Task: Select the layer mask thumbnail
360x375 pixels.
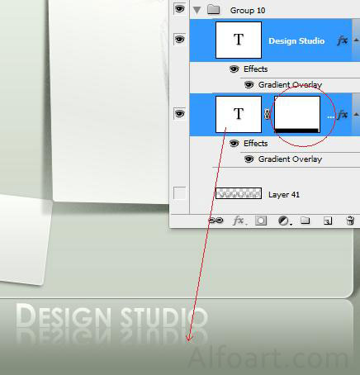Action: 297,114
